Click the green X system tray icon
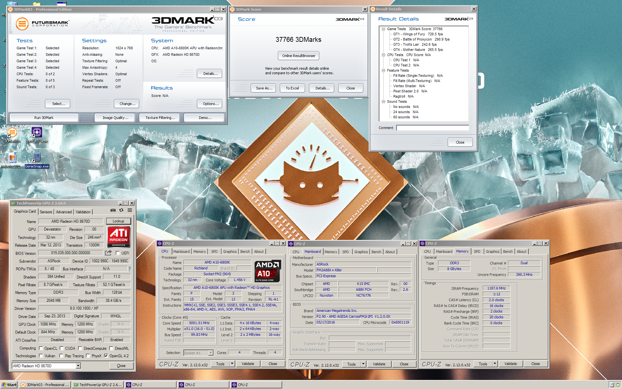The height and width of the screenshot is (389, 622). 617,385
